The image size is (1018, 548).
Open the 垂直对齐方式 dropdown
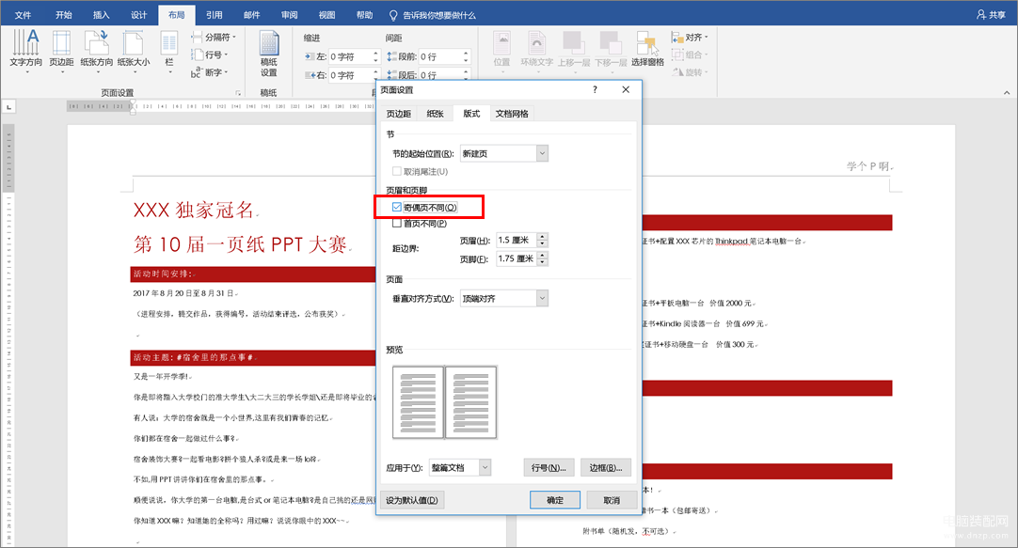503,298
